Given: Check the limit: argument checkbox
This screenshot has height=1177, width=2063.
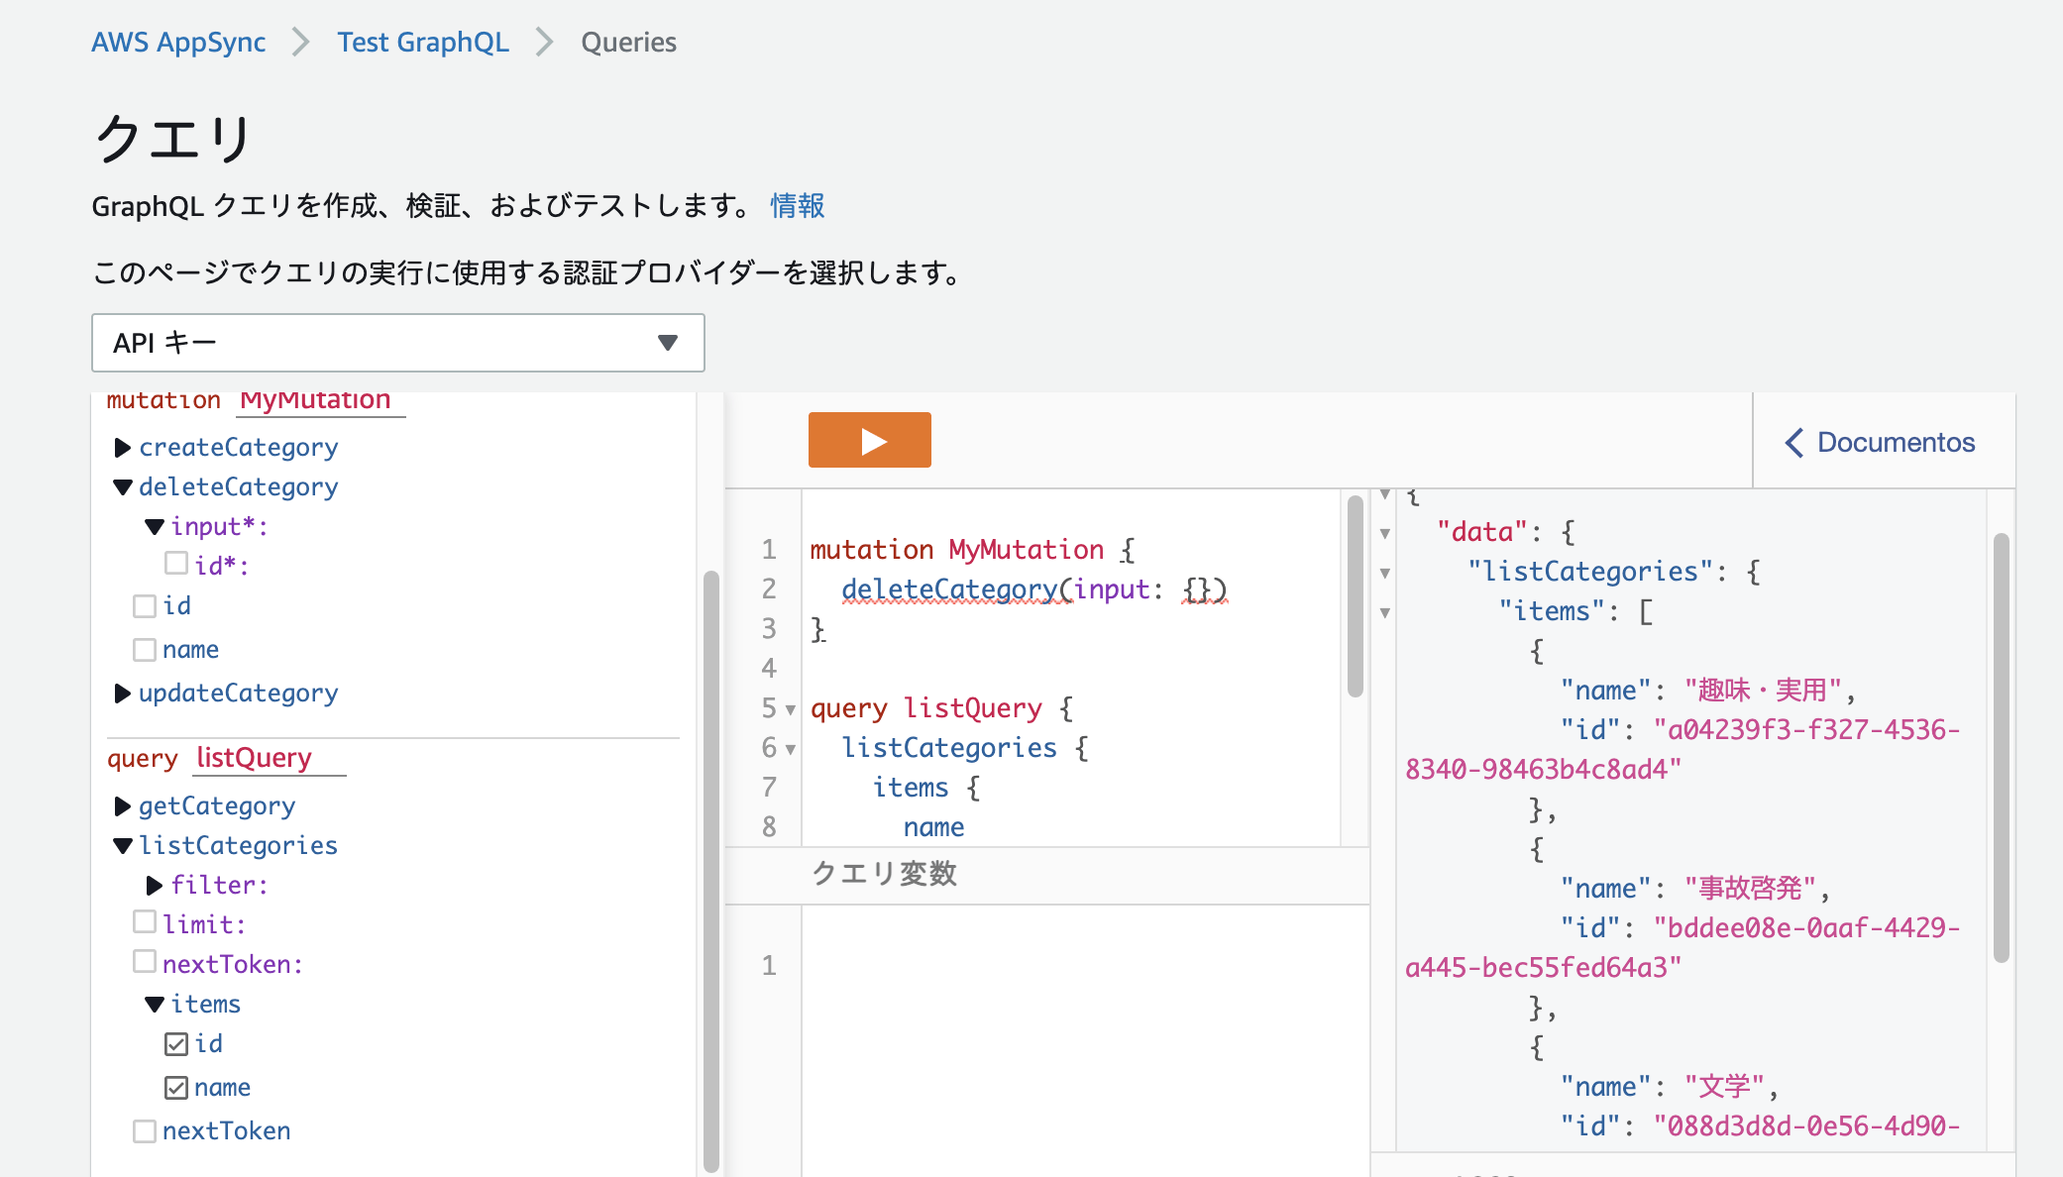Looking at the screenshot, I should pos(145,922).
